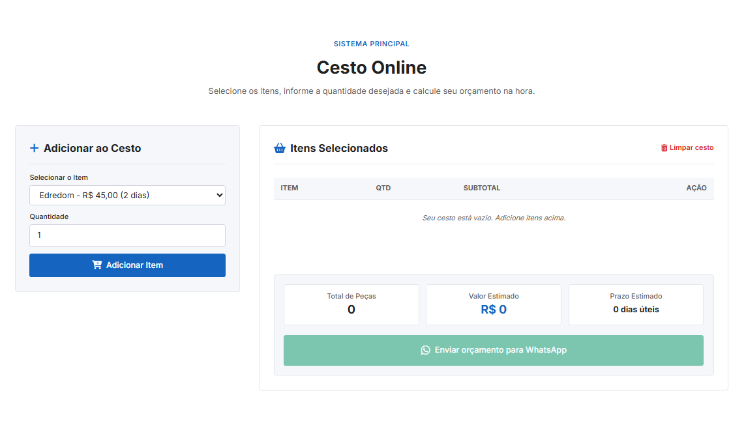Click the red trash icon for Limpar cesto
The width and height of the screenshot is (746, 427).
click(664, 148)
